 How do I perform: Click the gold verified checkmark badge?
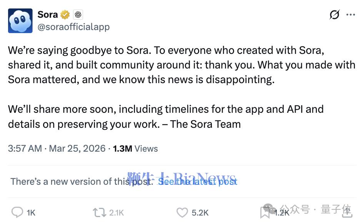[65, 14]
